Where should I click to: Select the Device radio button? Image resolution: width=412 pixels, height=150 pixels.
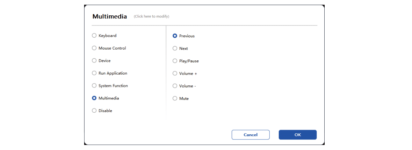coord(94,61)
